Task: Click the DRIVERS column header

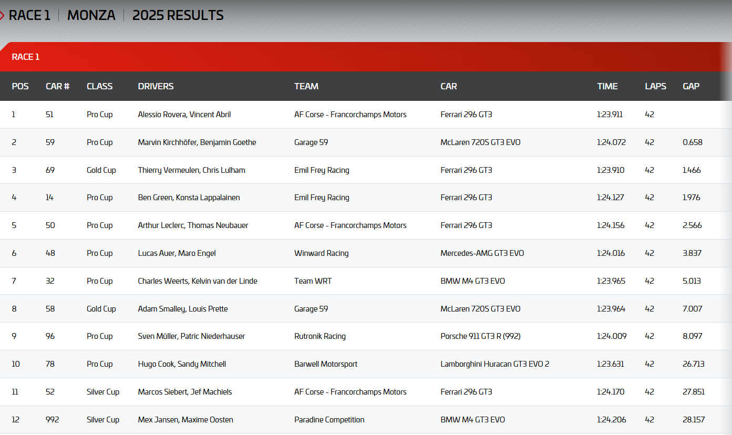Action: click(x=156, y=86)
